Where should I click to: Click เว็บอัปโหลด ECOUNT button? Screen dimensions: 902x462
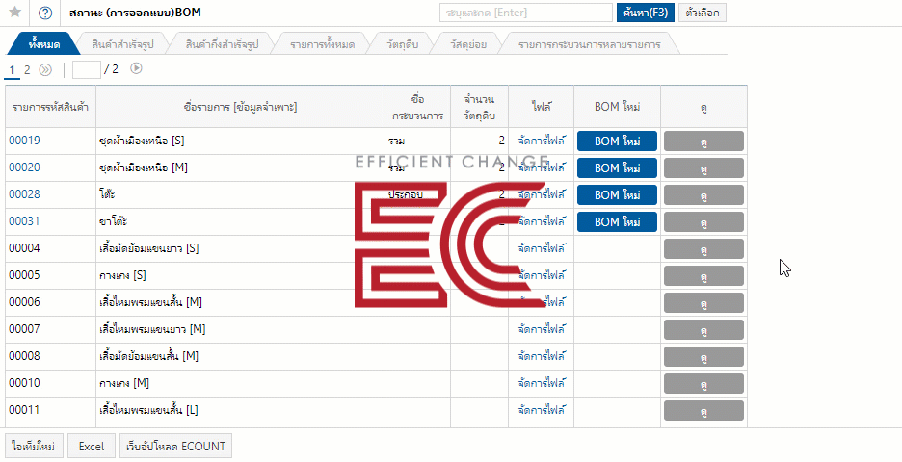[x=175, y=447]
